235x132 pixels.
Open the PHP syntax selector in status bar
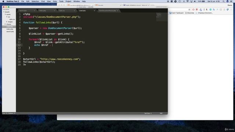pos(161,113)
